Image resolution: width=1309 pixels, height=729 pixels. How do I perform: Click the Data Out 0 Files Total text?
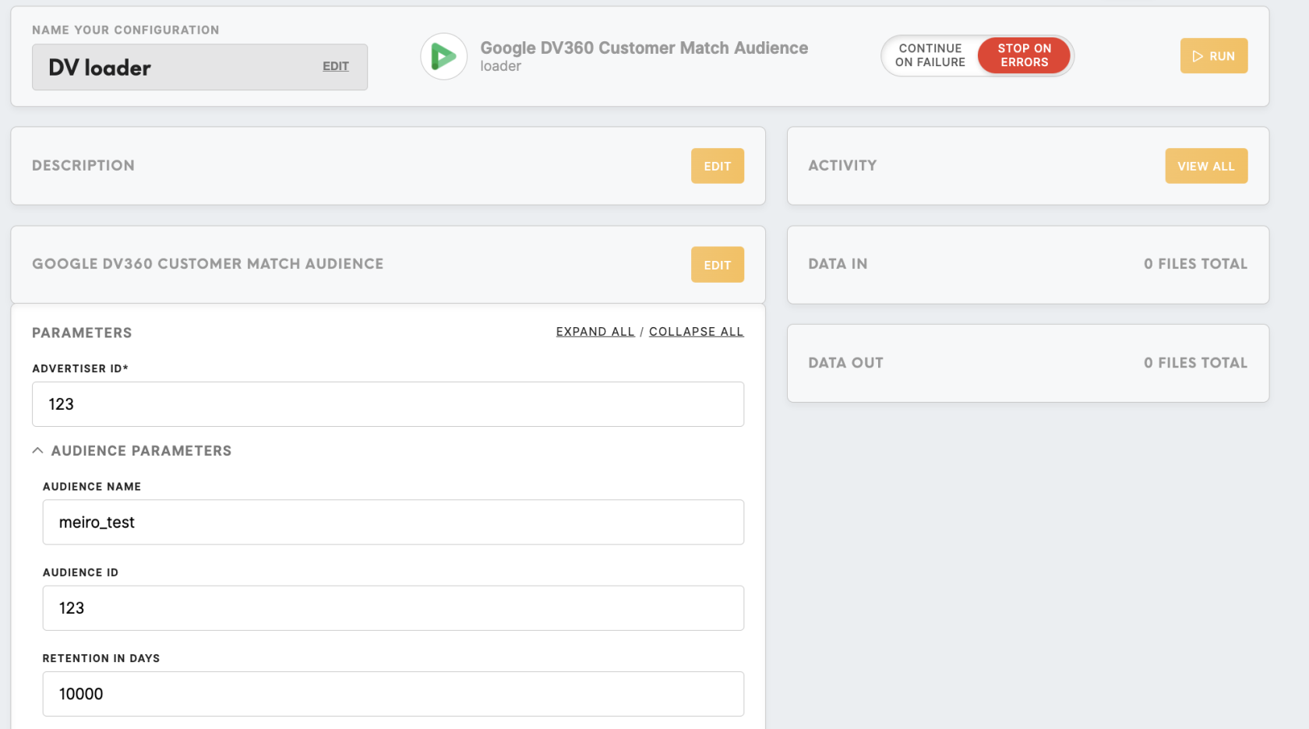pos(1195,363)
